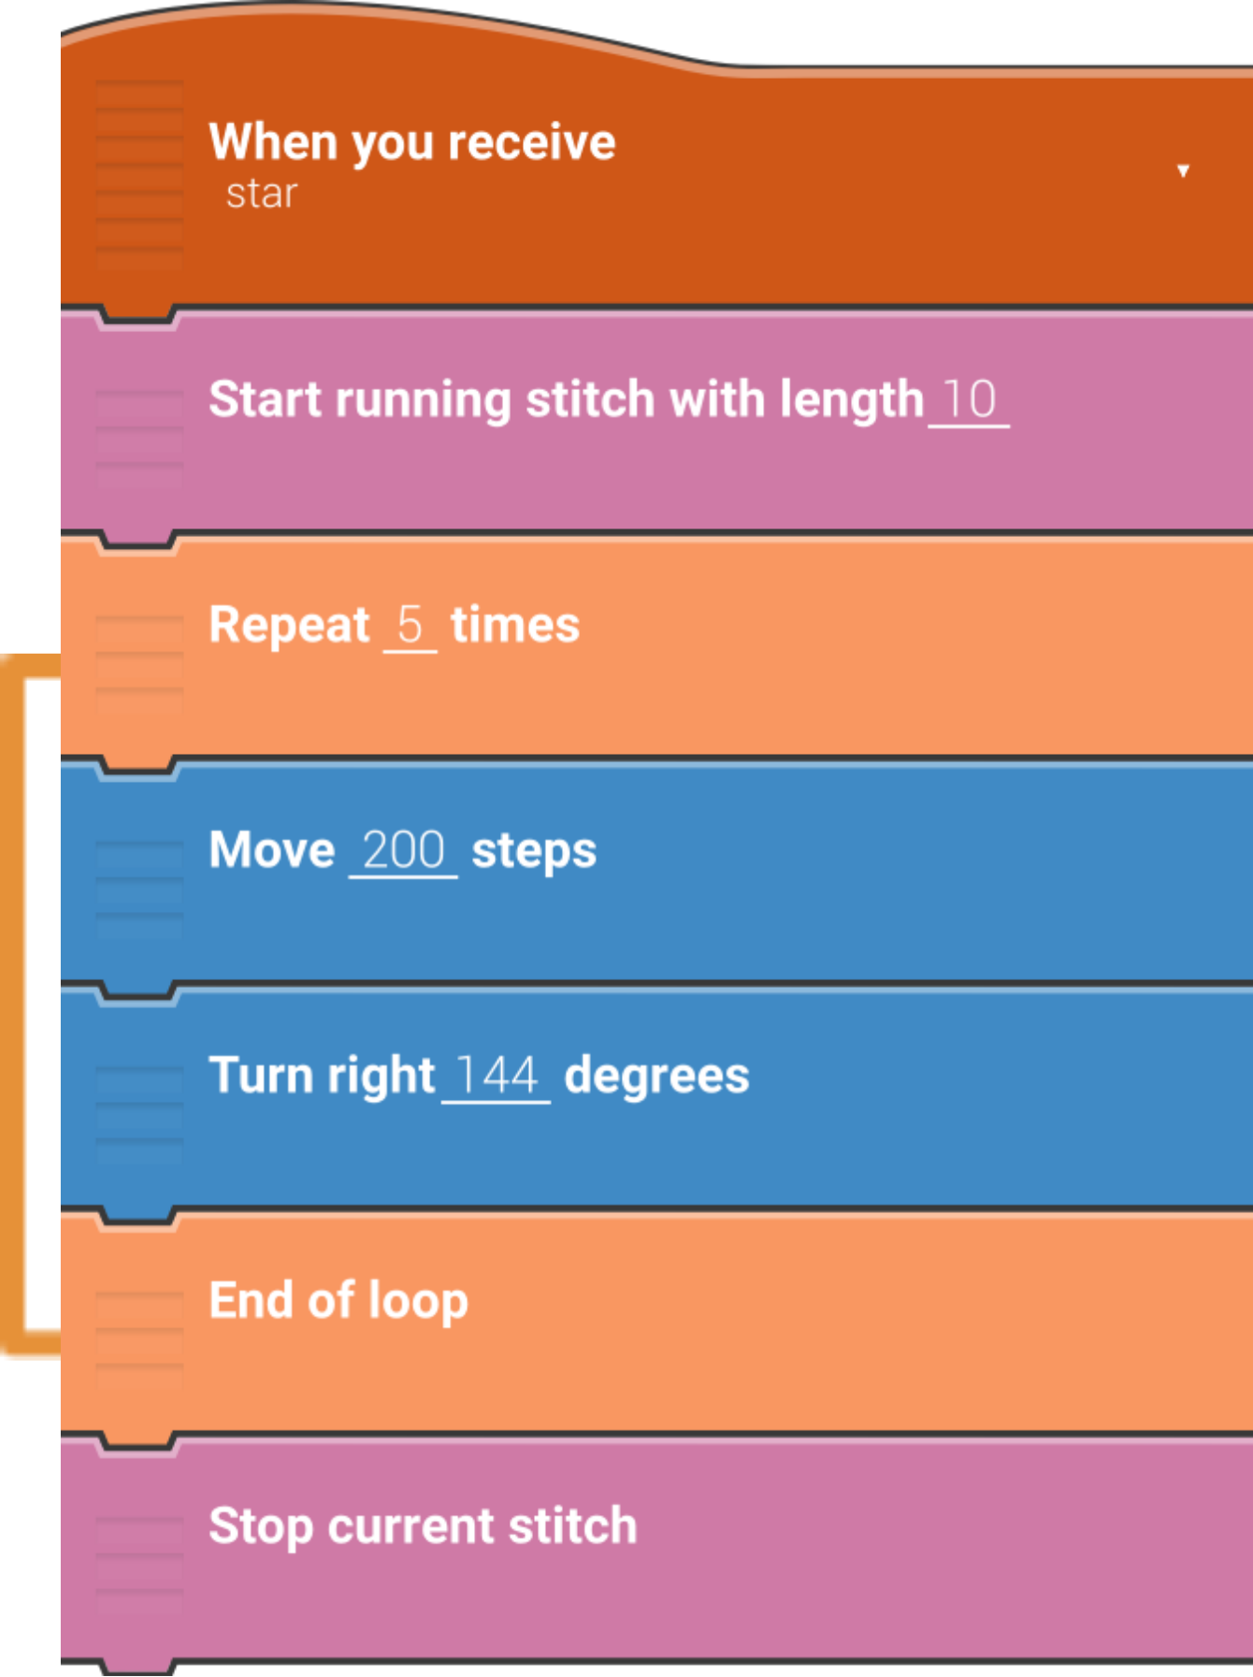Open the dropdown arrow on the receive brick
The height and width of the screenshot is (1677, 1253).
(1183, 170)
